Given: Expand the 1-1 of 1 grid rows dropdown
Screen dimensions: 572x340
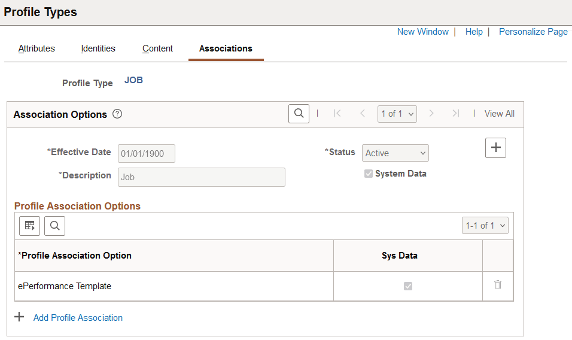Looking at the screenshot, I should tap(485, 226).
